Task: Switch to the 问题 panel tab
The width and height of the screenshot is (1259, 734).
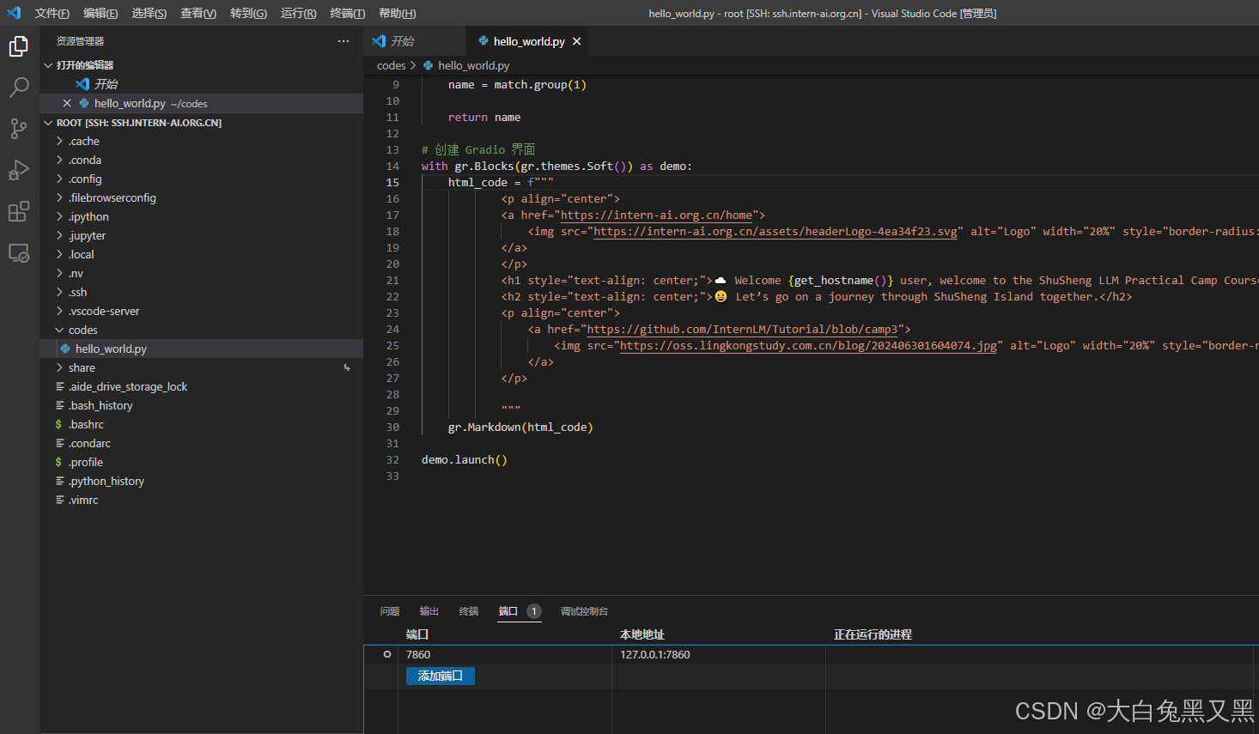Action: point(390,611)
